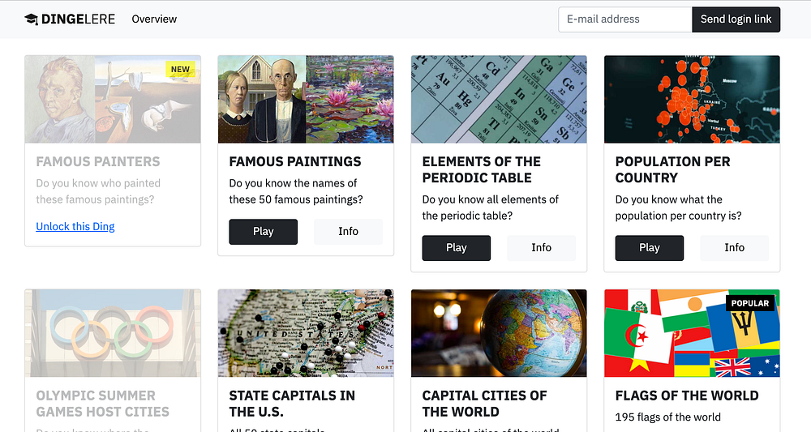This screenshot has height=432, width=811.
Task: Open the Flags of the World image
Action: 692,333
